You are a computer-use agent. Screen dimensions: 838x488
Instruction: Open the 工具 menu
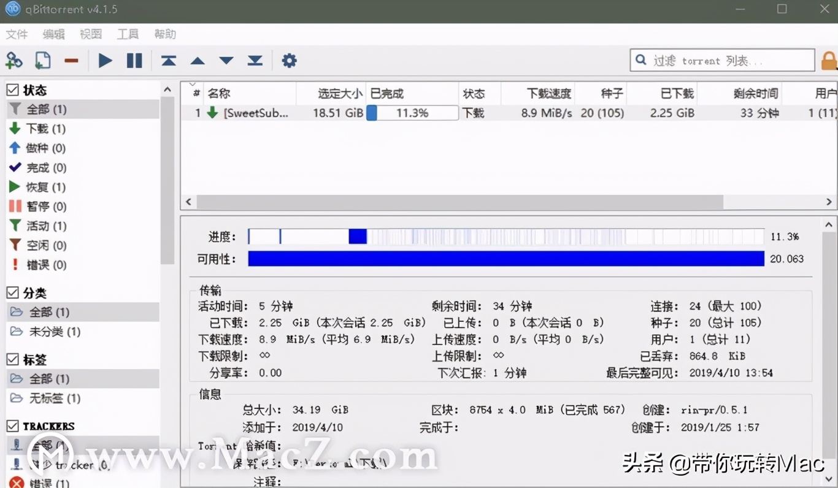point(127,34)
